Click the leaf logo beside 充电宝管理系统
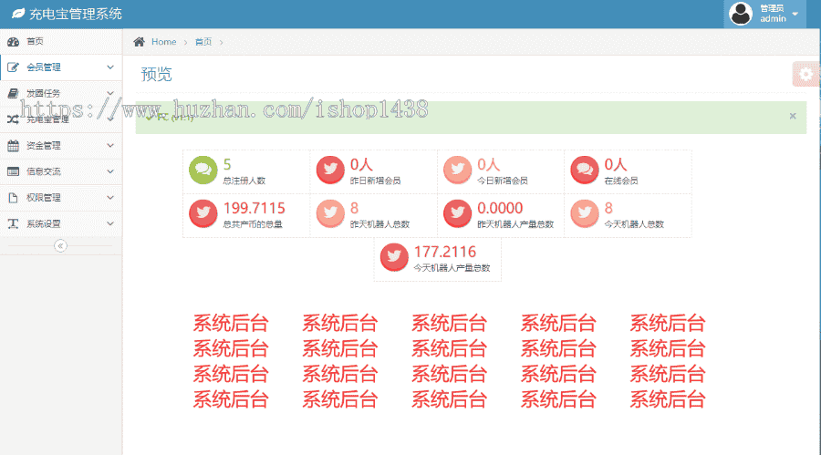The width and height of the screenshot is (821, 455). pyautogui.click(x=18, y=14)
